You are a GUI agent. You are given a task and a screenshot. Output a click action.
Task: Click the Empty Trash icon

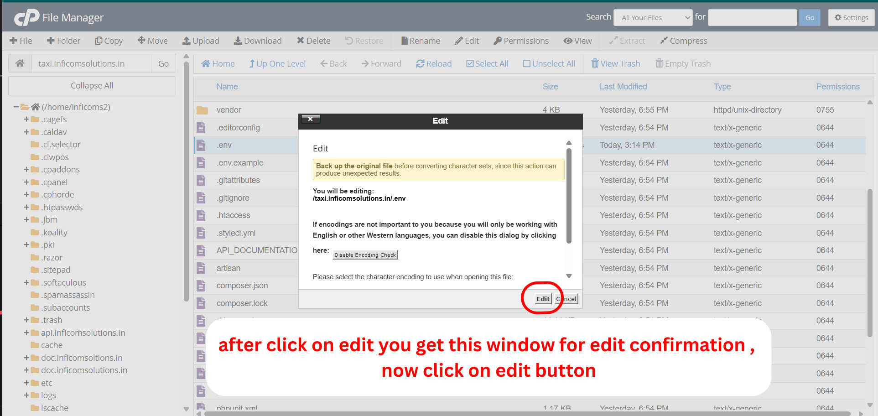pos(683,63)
